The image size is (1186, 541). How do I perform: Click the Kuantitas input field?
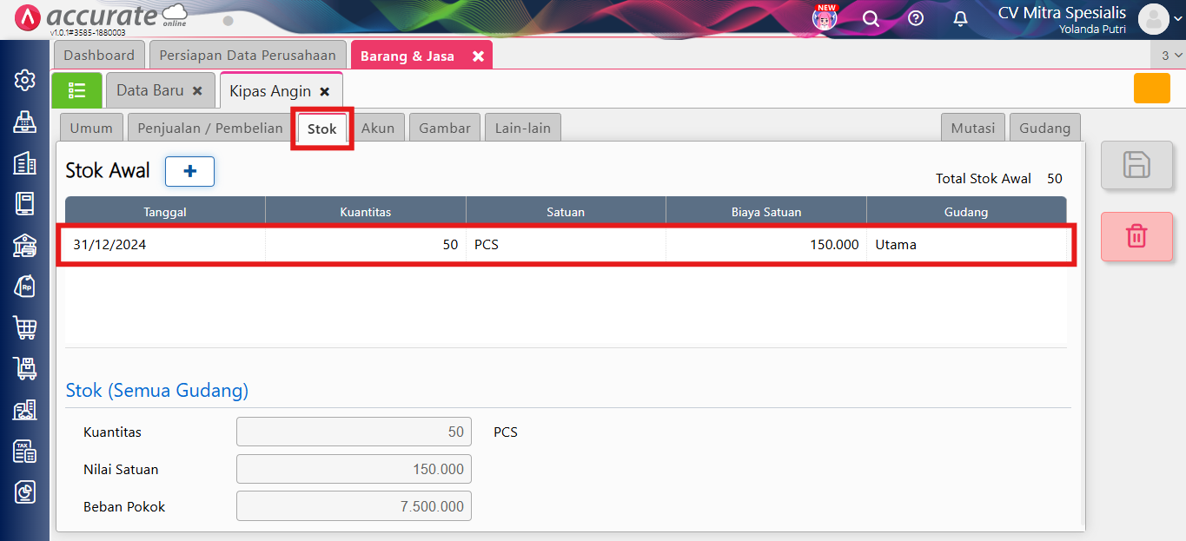(x=353, y=432)
